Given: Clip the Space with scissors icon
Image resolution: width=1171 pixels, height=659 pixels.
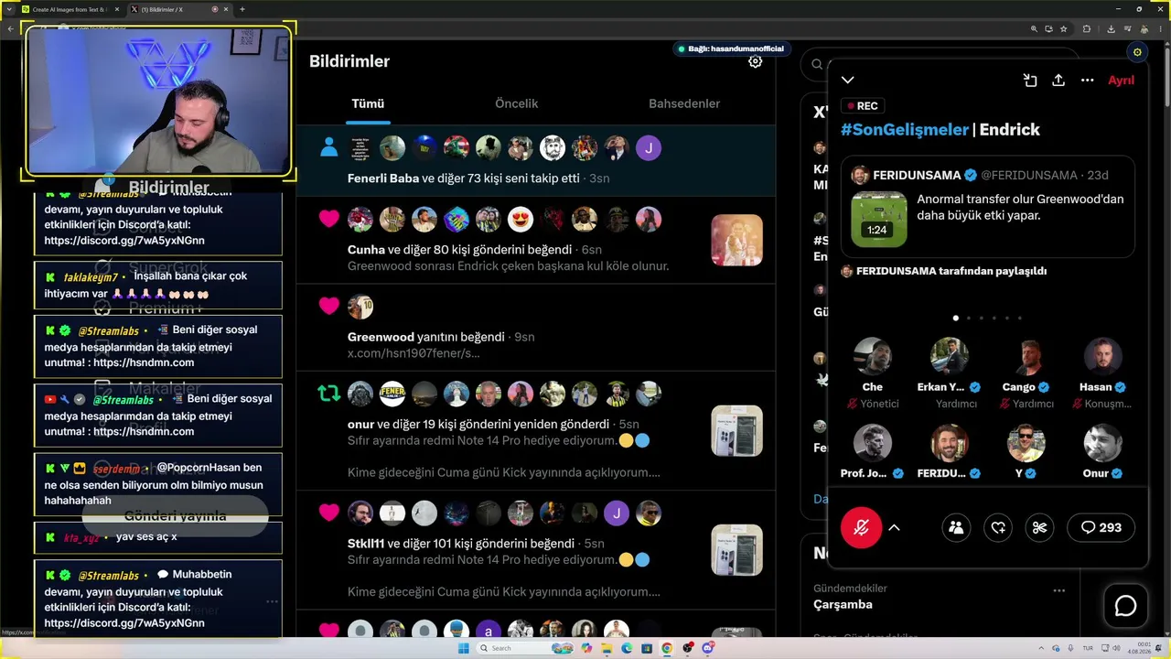Looking at the screenshot, I should 1039,527.
